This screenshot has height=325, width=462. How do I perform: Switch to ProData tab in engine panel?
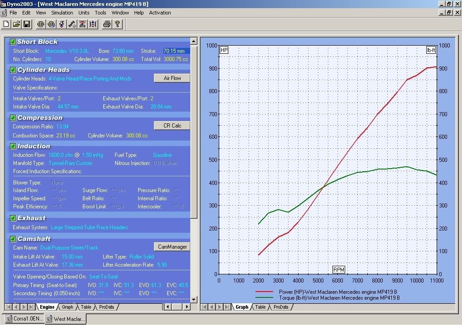106,307
